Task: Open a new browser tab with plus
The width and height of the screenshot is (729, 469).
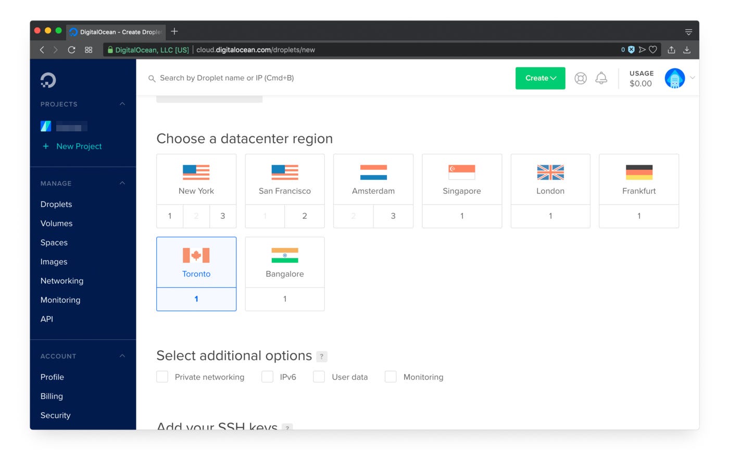Action: [x=174, y=31]
